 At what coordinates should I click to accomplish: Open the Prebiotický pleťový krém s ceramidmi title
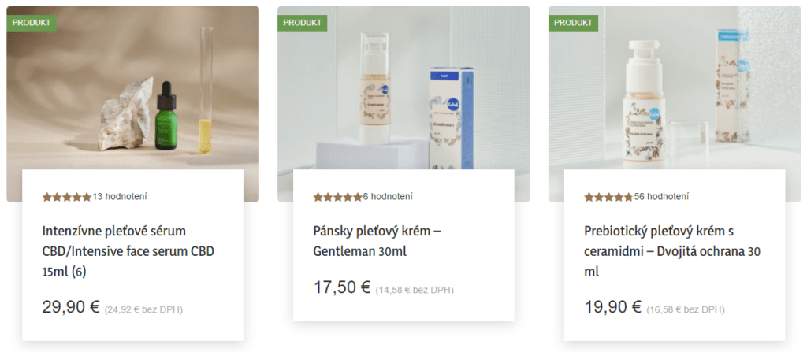pyautogui.click(x=672, y=251)
